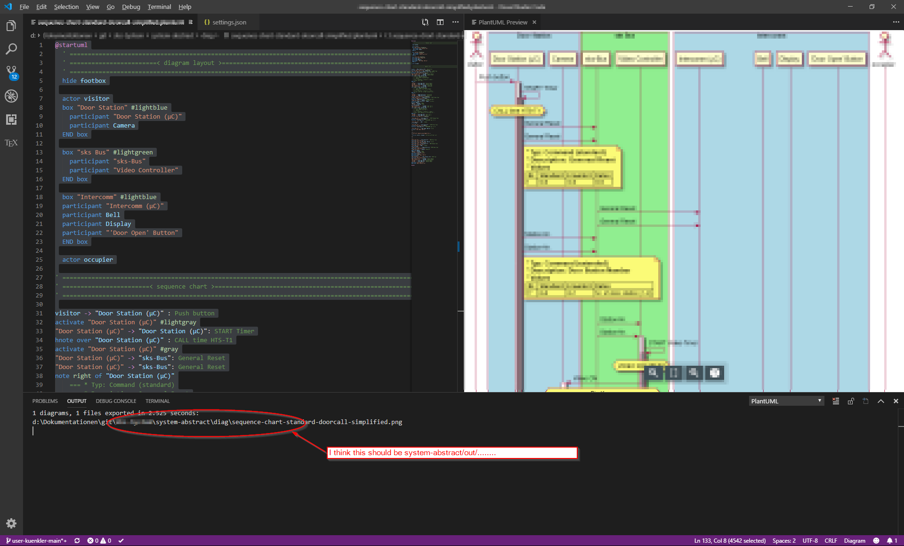Maximize the panel using the chevron
904x546 pixels.
(881, 401)
